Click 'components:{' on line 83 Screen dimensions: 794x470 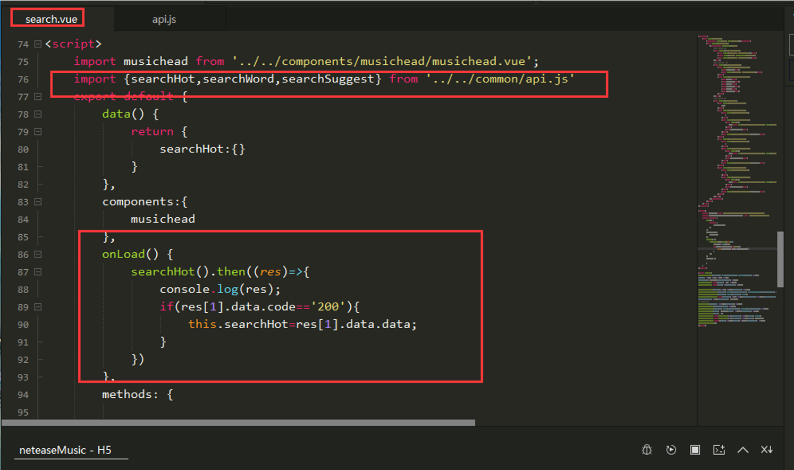145,202
